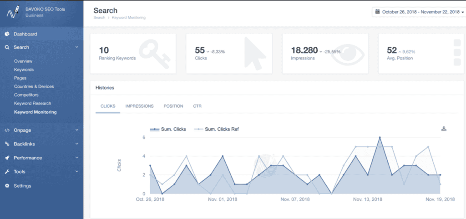Go to Countries & Devices page

34,86
